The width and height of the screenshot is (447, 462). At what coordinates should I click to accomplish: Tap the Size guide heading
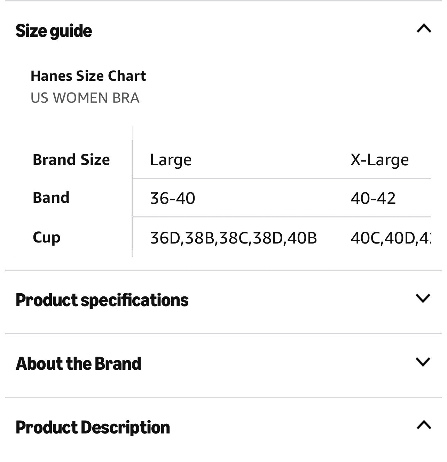coord(54,31)
